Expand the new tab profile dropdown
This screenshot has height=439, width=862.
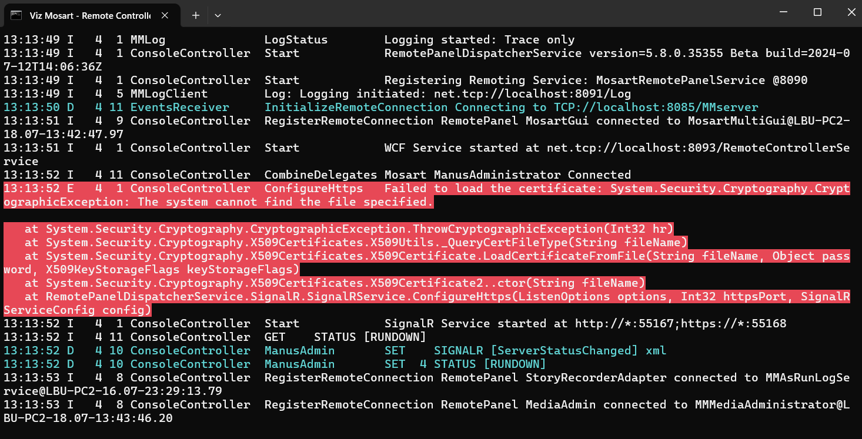[218, 15]
